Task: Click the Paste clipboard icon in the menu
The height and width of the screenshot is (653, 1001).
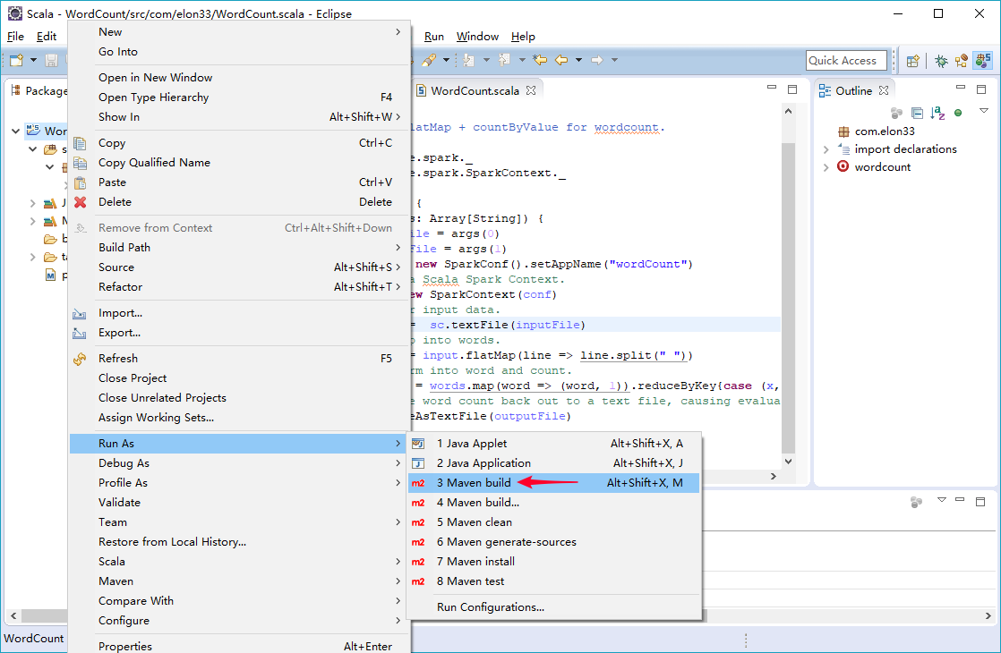Action: pos(80,182)
